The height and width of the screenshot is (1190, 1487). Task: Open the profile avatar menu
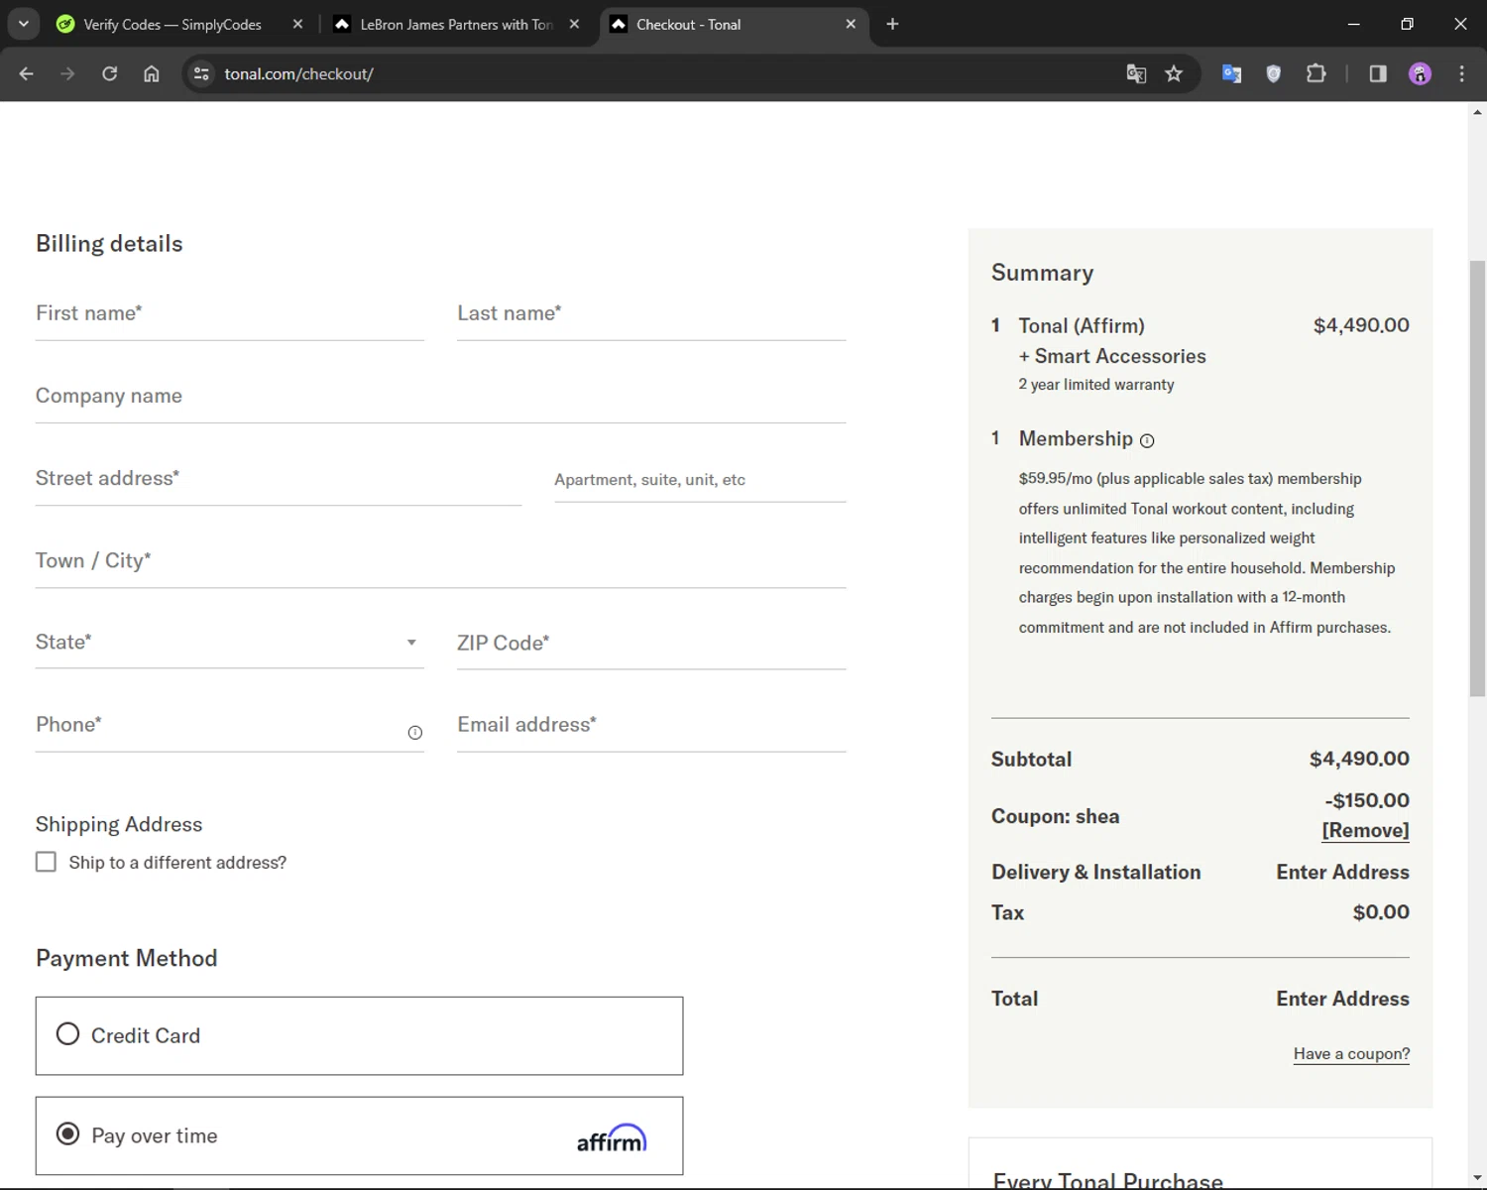click(x=1420, y=73)
